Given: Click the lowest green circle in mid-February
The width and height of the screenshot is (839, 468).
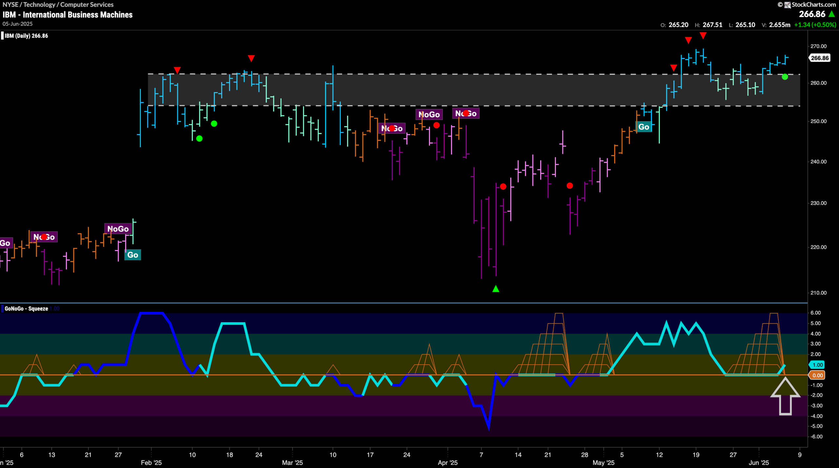Looking at the screenshot, I should 199,139.
